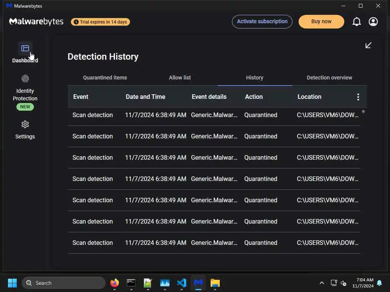The height and width of the screenshot is (292, 390).
Task: Click the Buy now button
Action: (321, 22)
